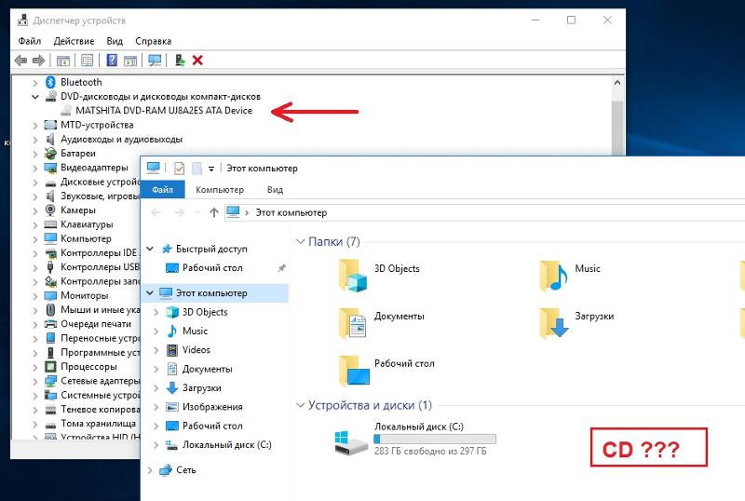The image size is (745, 501).
Task: Click the C: drive free space bar
Action: click(435, 439)
